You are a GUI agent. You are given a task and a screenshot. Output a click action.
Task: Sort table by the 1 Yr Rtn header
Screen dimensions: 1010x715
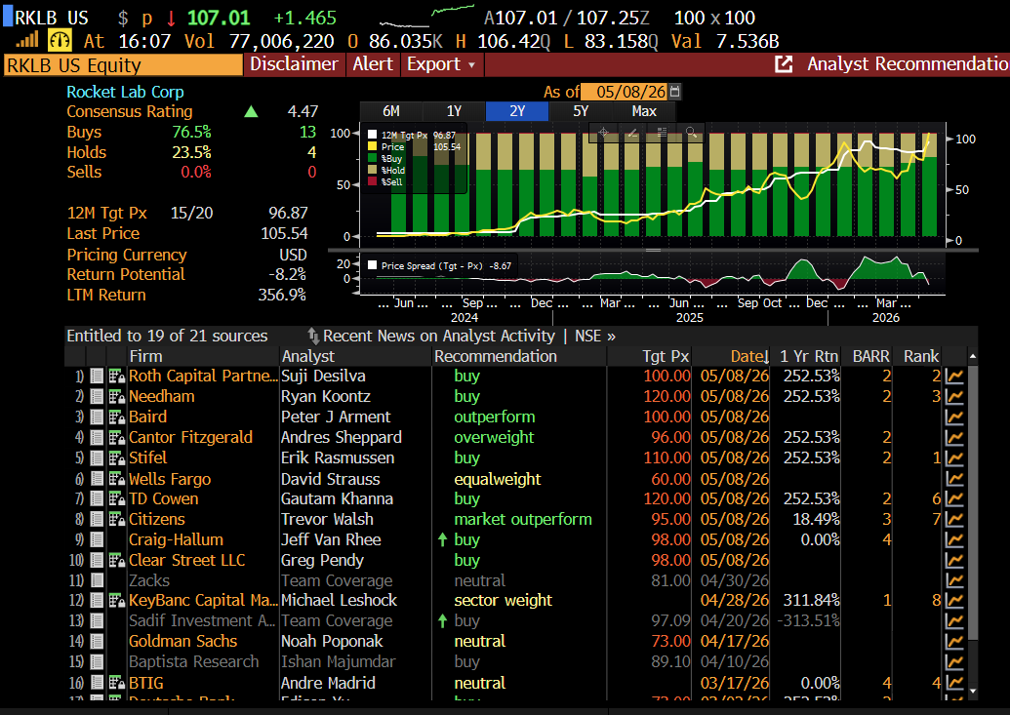pos(808,356)
